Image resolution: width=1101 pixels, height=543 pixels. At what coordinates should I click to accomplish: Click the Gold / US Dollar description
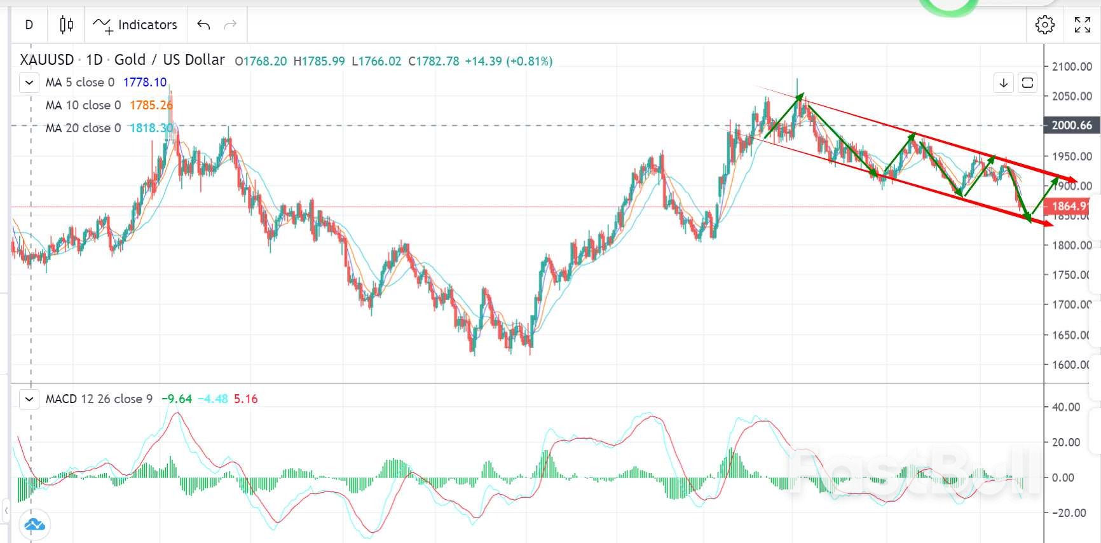[x=170, y=60]
